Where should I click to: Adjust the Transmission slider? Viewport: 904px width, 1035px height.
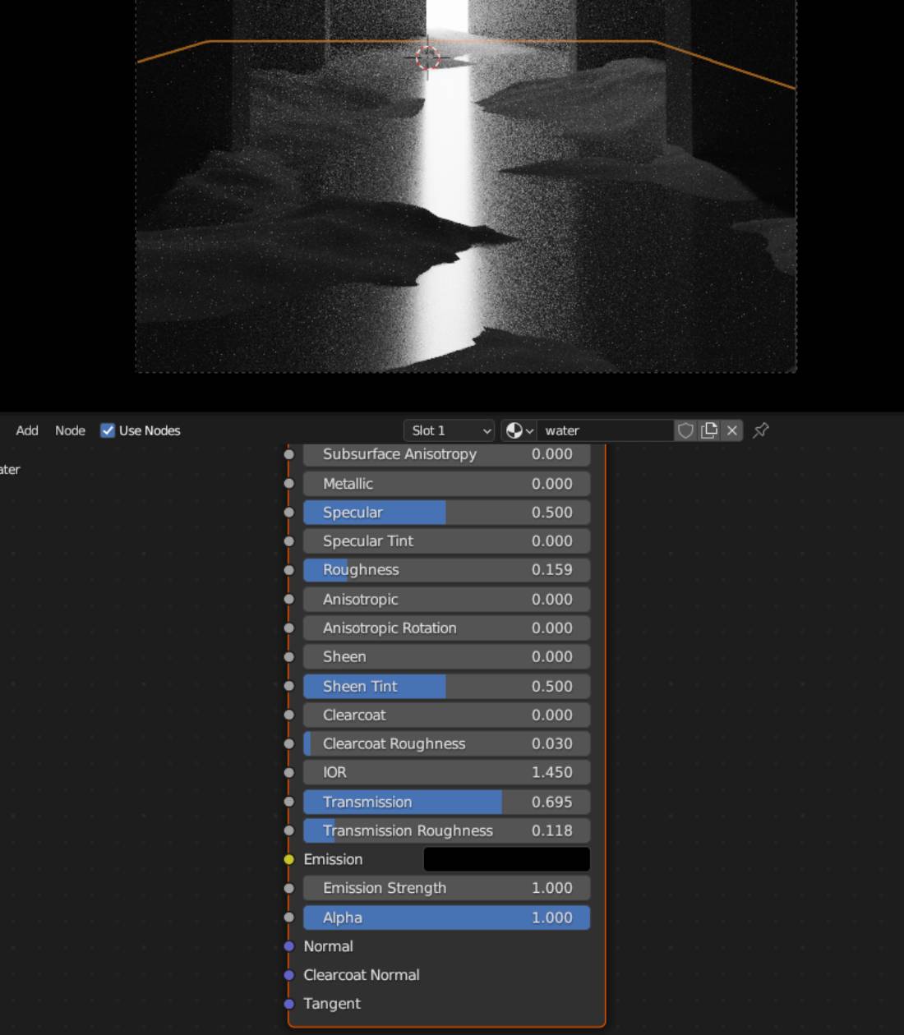coord(447,803)
